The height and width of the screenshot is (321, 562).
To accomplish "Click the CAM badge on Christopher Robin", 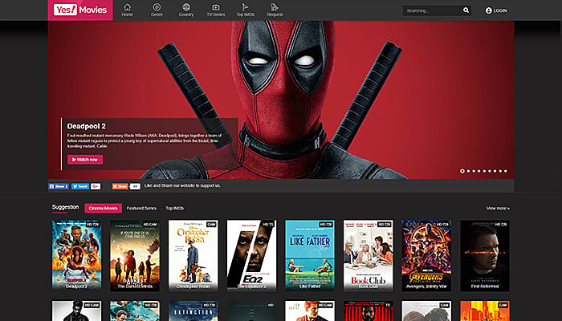I will click(211, 224).
